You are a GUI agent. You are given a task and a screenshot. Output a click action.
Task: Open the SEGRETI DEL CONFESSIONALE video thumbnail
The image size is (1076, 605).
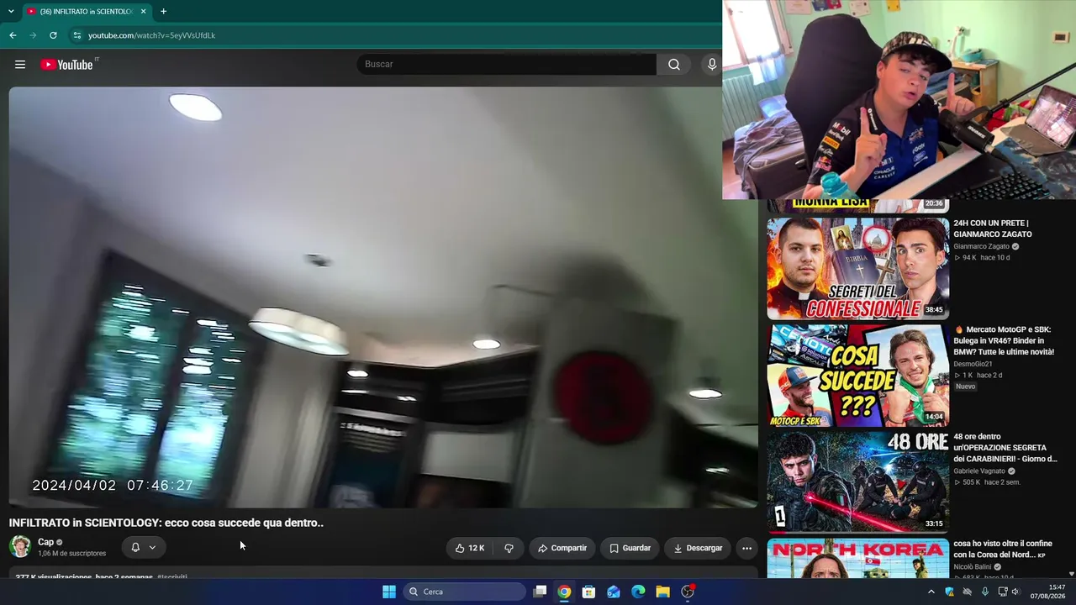(857, 269)
